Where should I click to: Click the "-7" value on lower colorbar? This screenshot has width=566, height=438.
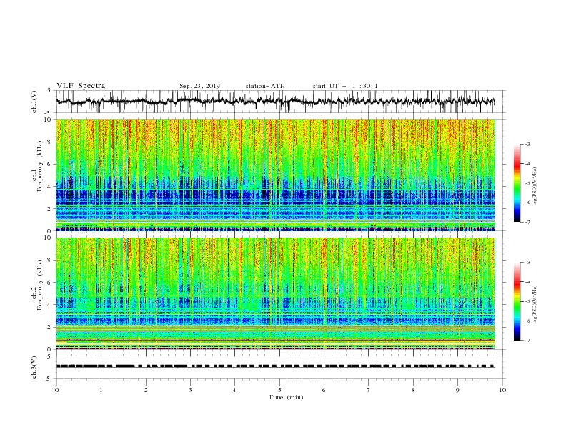pyautogui.click(x=527, y=341)
